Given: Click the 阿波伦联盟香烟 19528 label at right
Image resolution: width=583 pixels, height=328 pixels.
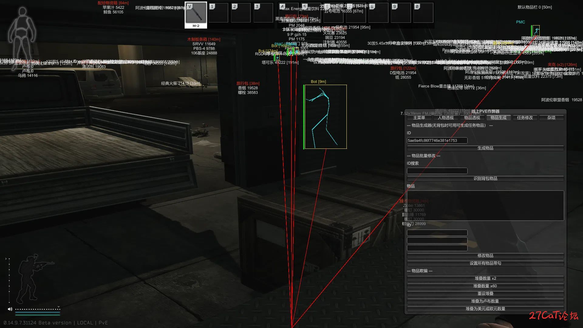Looking at the screenshot, I should 561,100.
